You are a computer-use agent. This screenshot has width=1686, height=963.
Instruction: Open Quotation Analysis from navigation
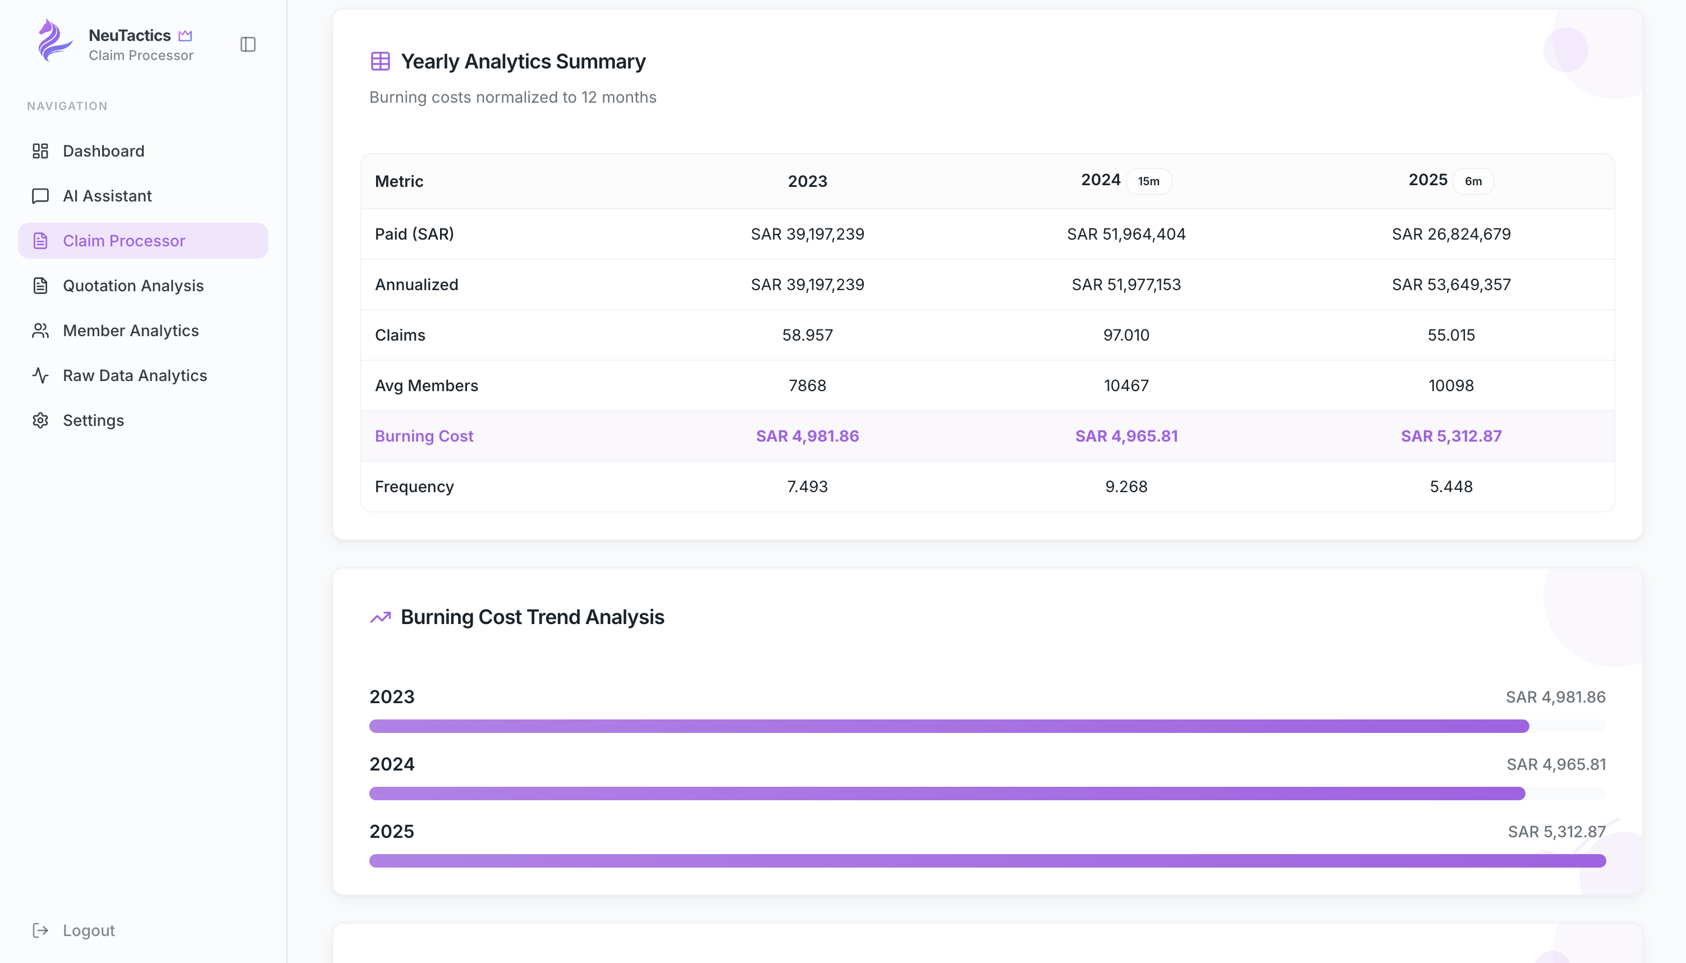[x=133, y=286]
